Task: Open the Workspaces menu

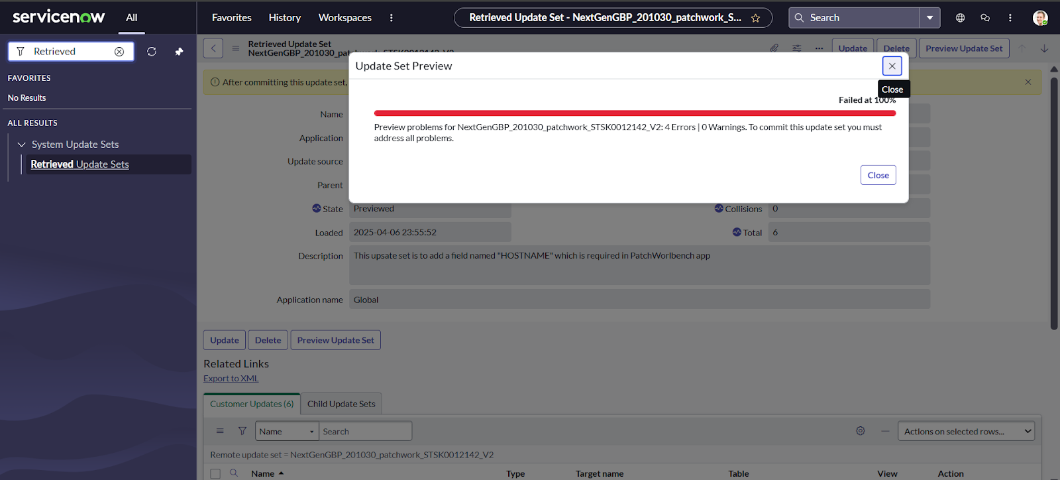Action: click(345, 18)
